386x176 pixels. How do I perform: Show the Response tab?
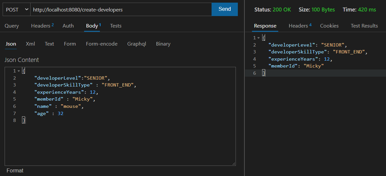point(265,26)
